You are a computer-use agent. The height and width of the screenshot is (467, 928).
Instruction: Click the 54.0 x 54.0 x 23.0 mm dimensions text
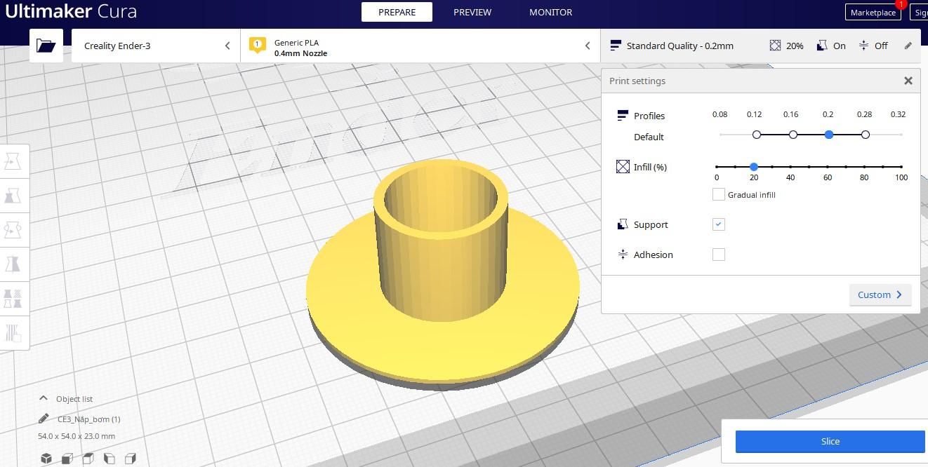tap(77, 436)
